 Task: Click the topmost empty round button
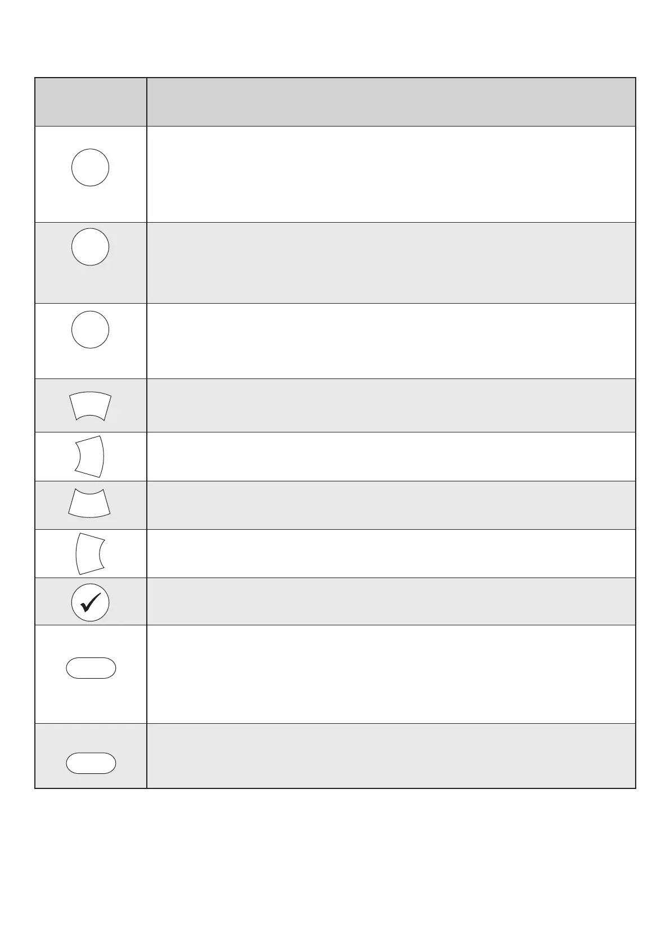pos(90,168)
